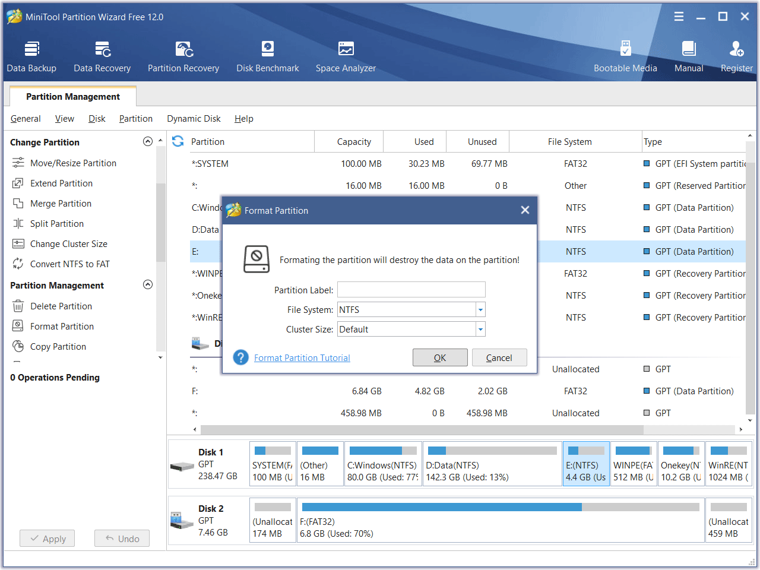760x570 pixels.
Task: Select Move/Resize Partition in the sidebar
Action: (x=64, y=163)
